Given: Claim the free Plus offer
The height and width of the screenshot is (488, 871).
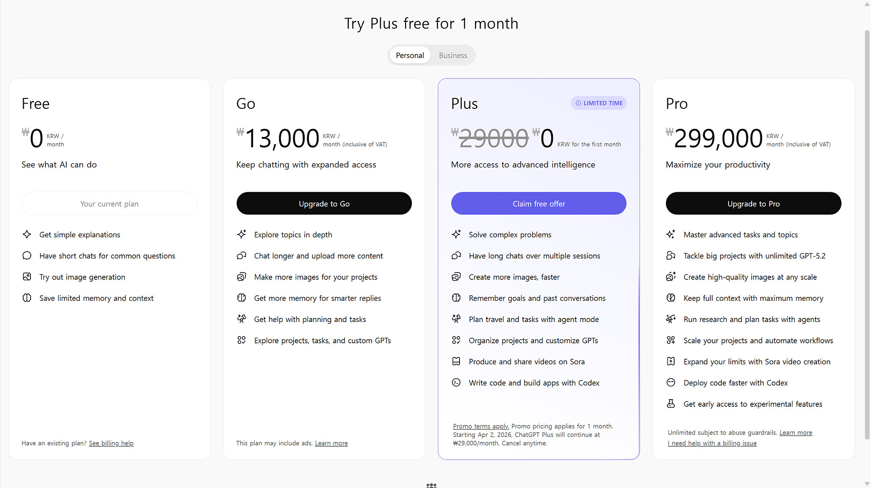Looking at the screenshot, I should tap(538, 204).
